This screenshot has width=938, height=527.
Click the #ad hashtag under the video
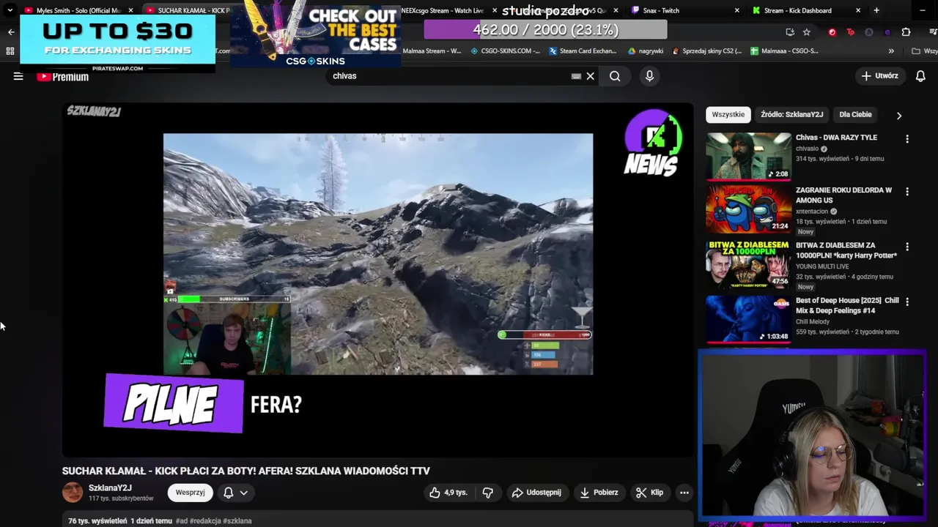[182, 521]
